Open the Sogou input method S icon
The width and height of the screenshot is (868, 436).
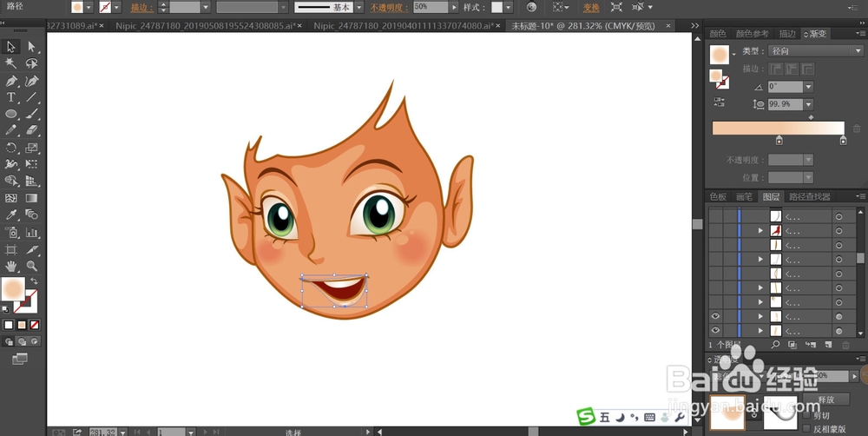click(x=585, y=417)
